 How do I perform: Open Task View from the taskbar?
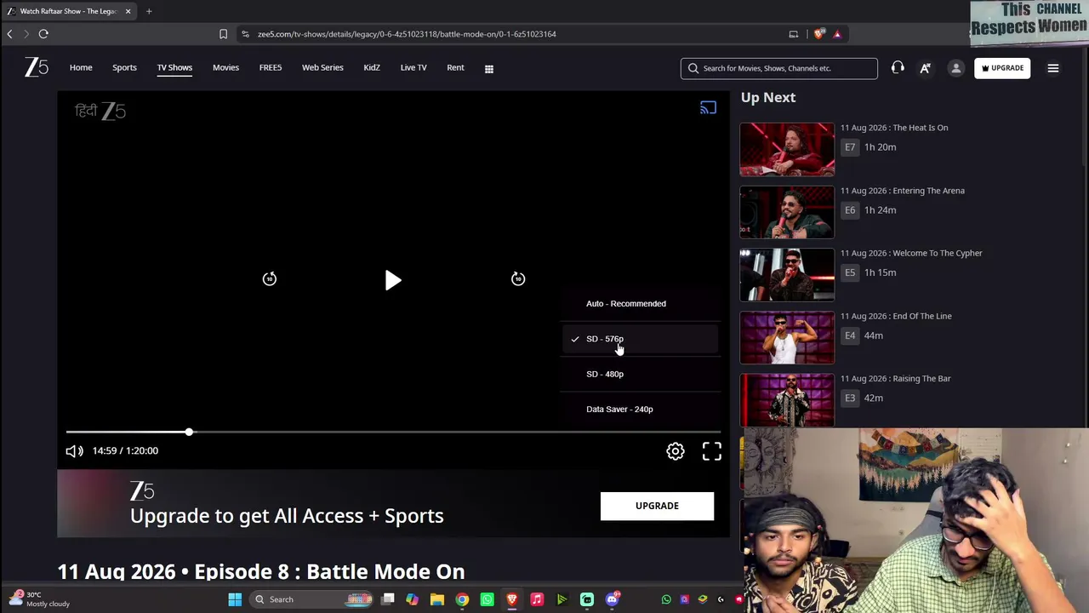coord(388,599)
